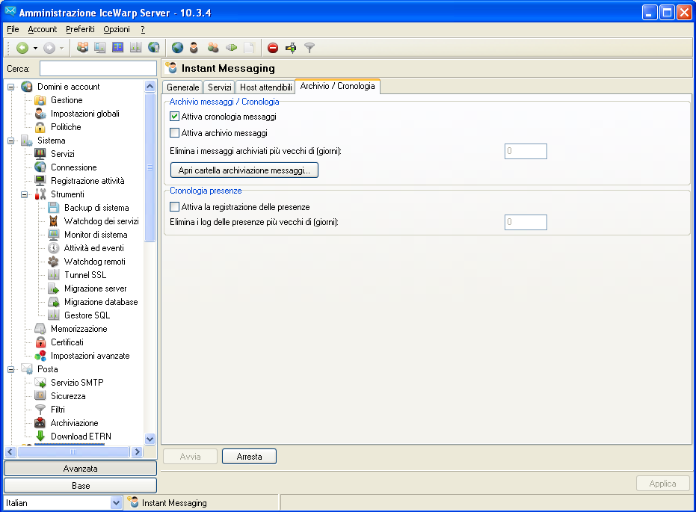Enable Attiva la registrazione delle presenze
Viewport: 696px width, 512px height.
click(x=175, y=207)
